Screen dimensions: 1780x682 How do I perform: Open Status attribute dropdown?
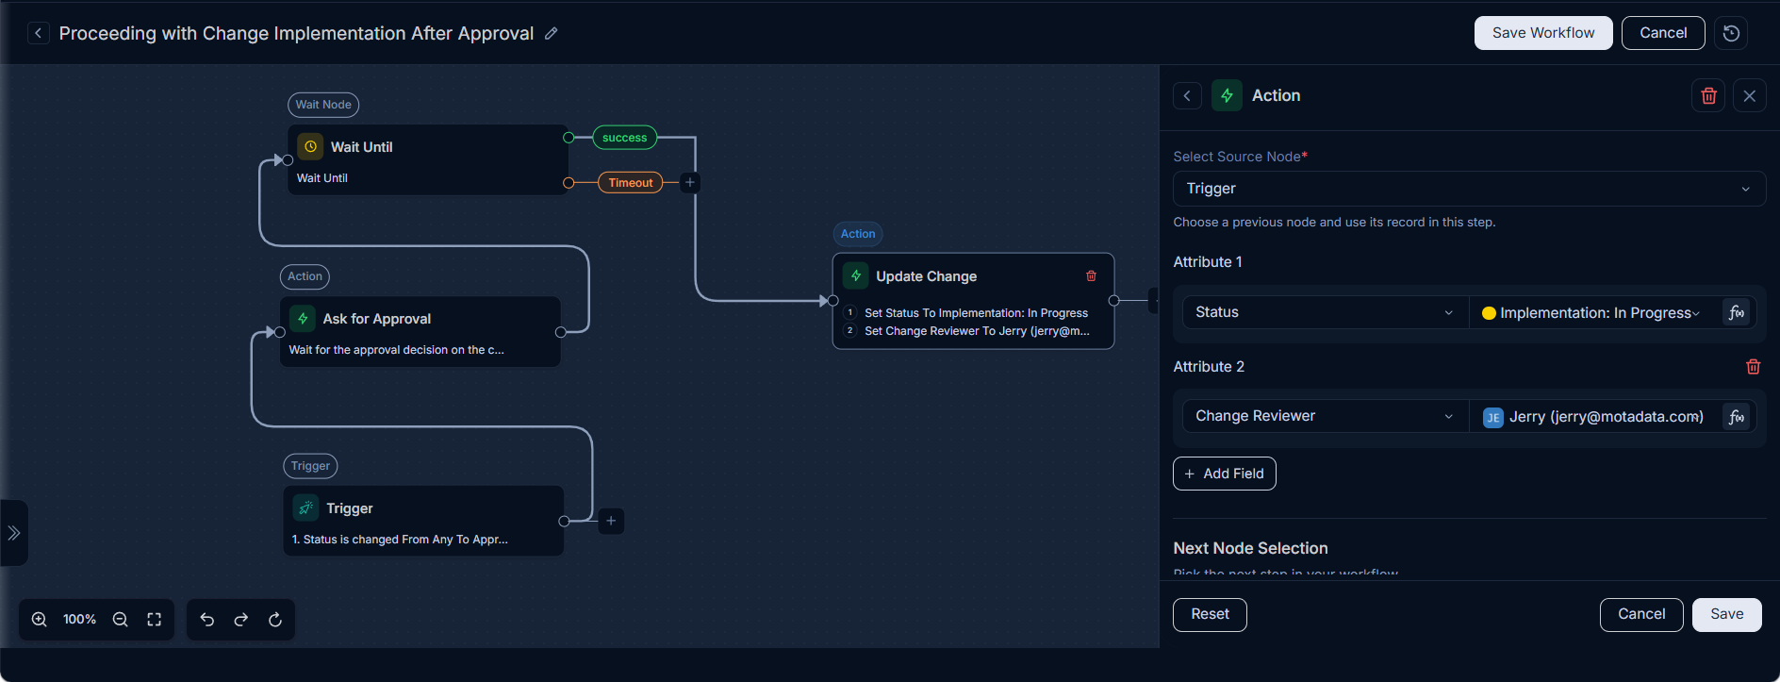point(1325,312)
